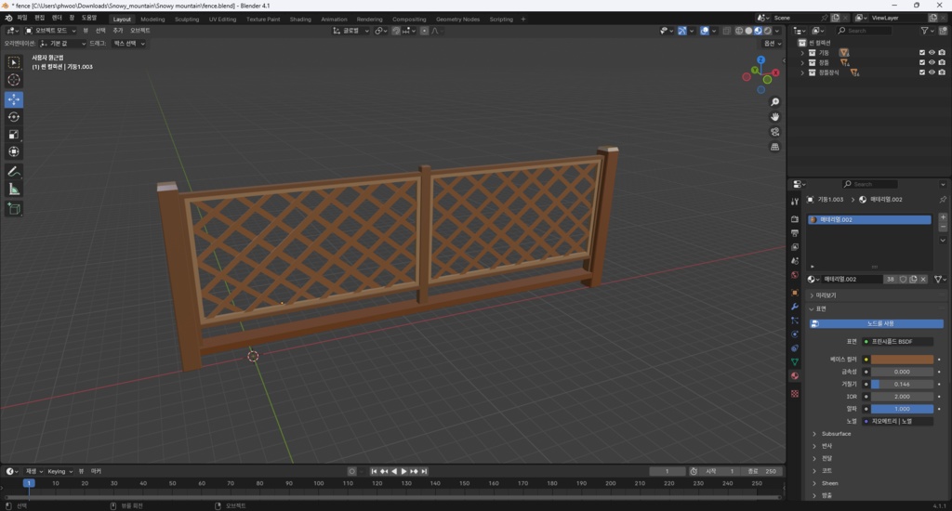Open the Object properties tab
952x511 pixels.
795,293
